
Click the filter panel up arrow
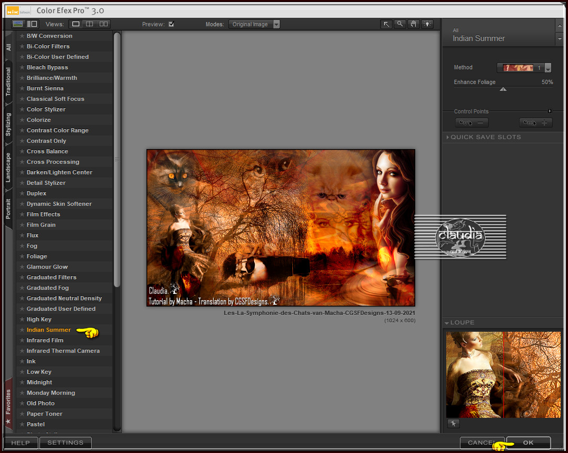pyautogui.click(x=560, y=26)
